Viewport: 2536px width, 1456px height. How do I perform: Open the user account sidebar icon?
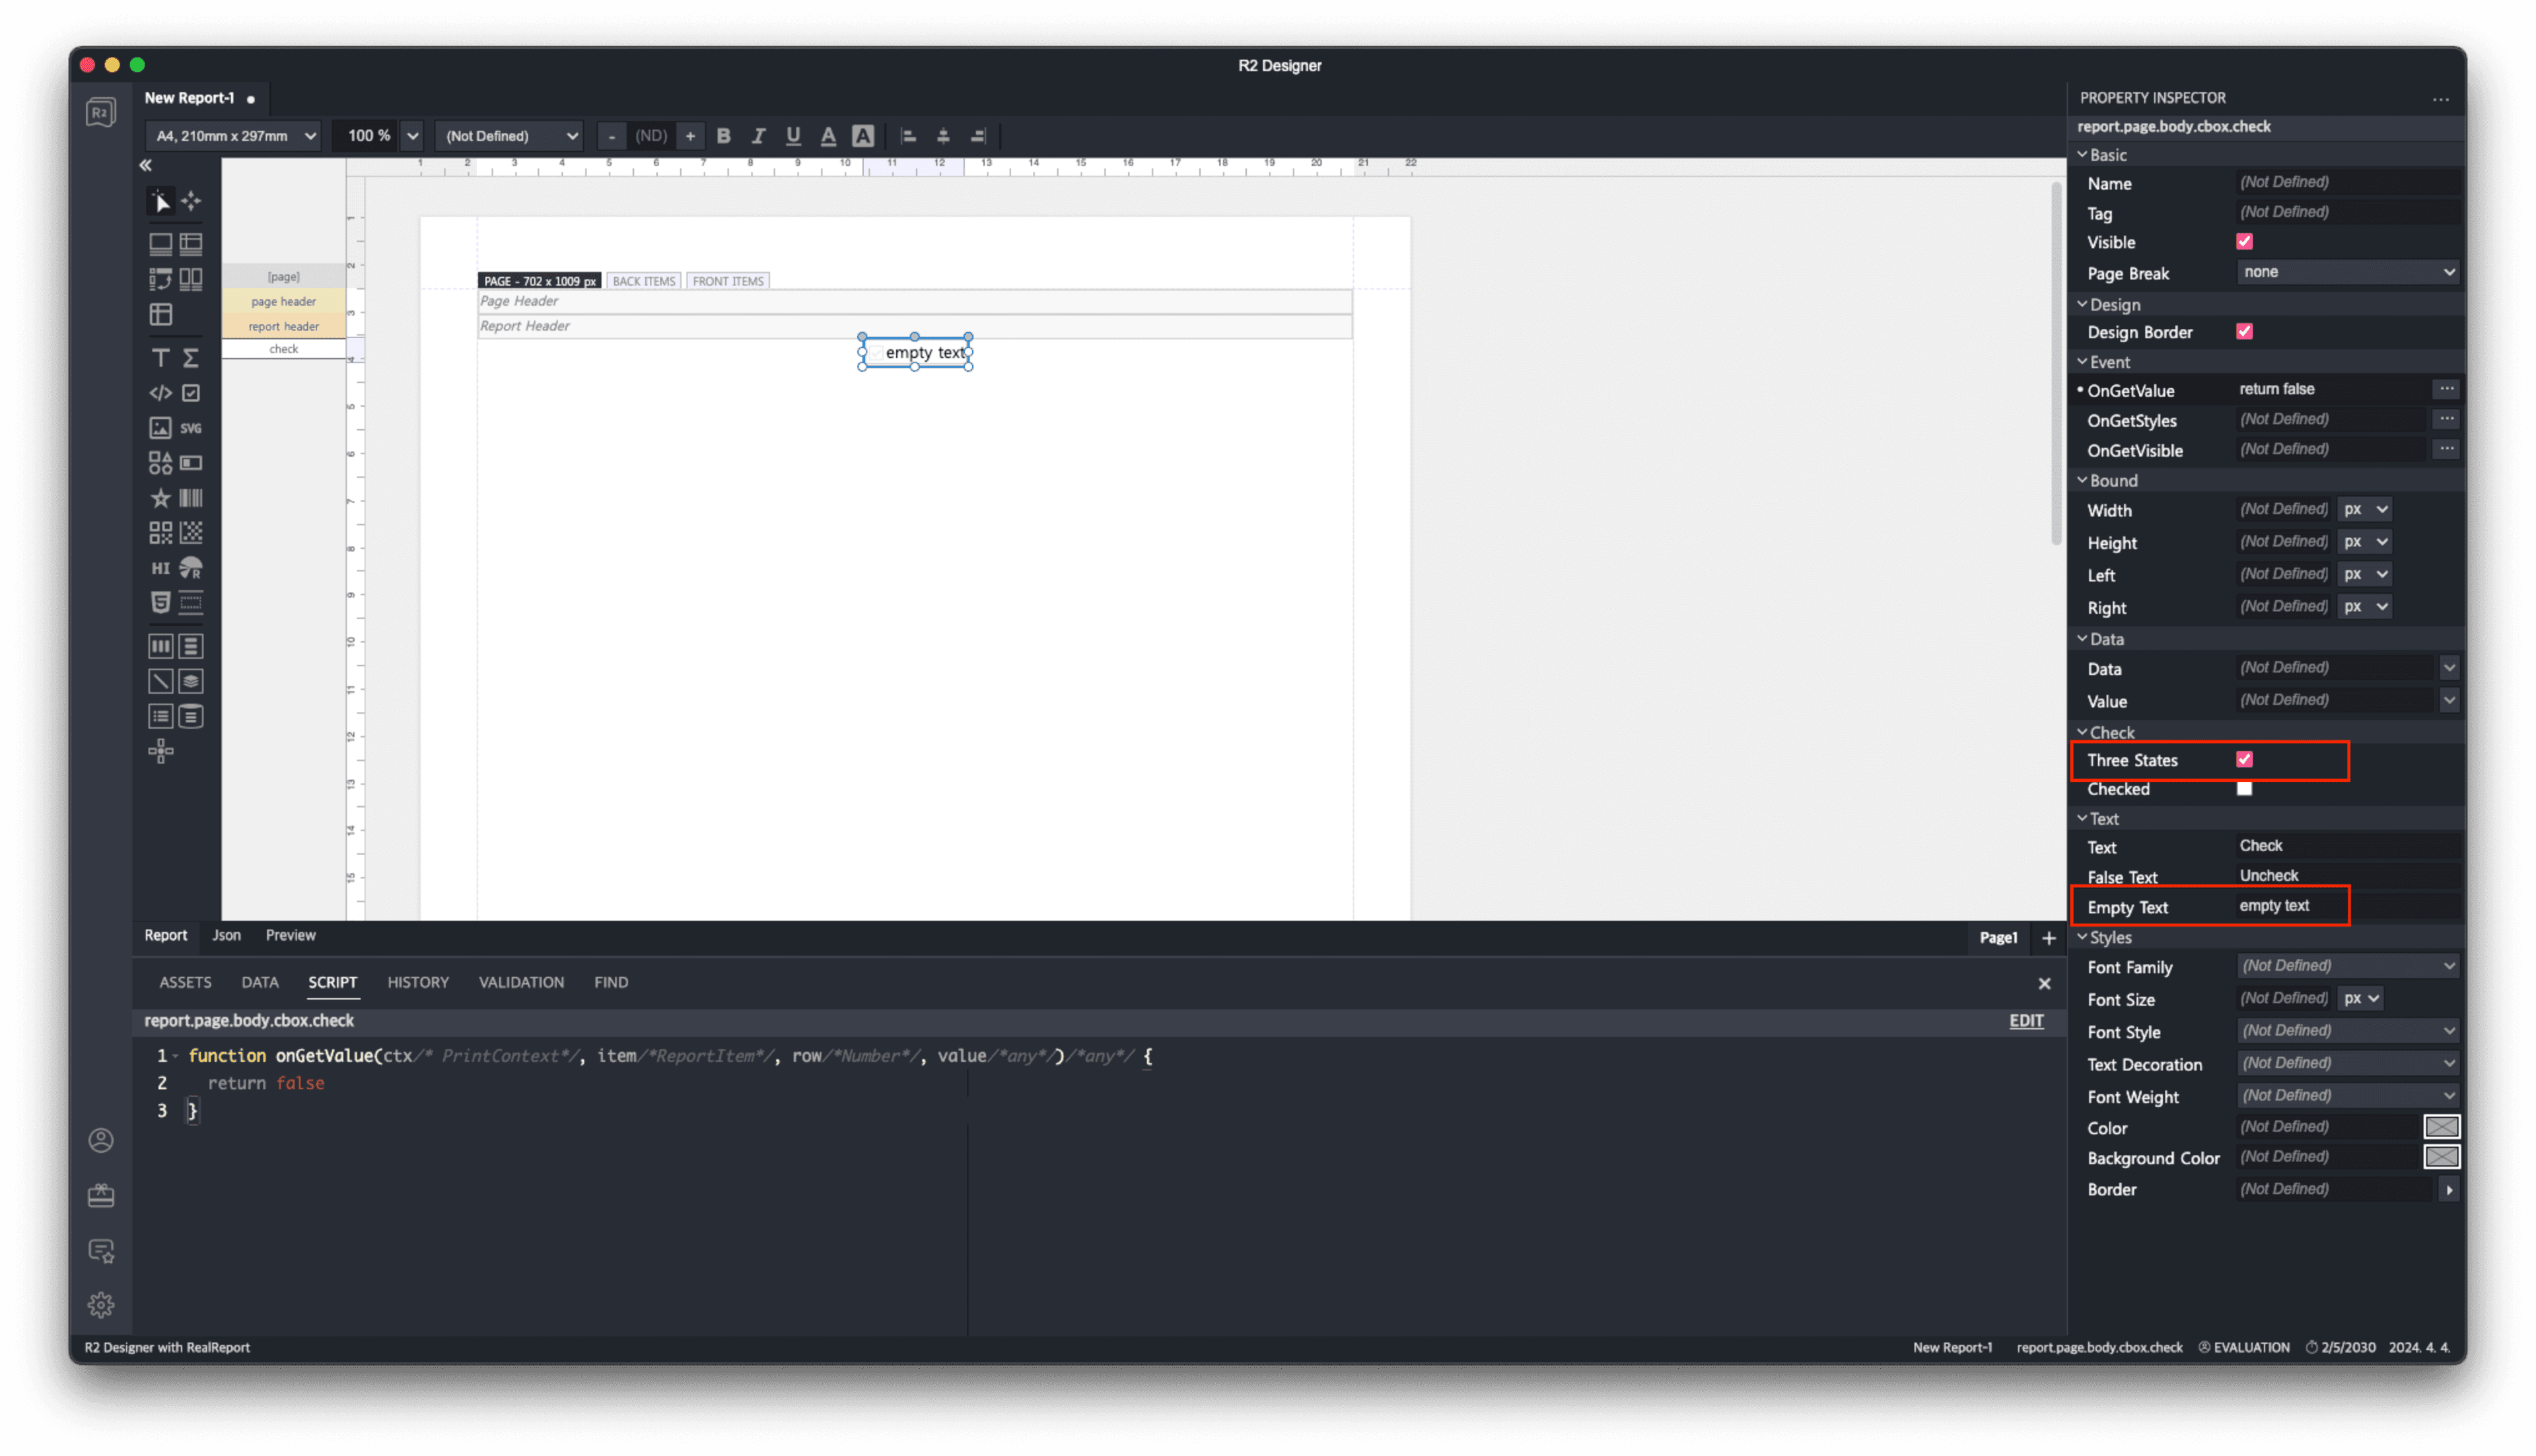[101, 1141]
